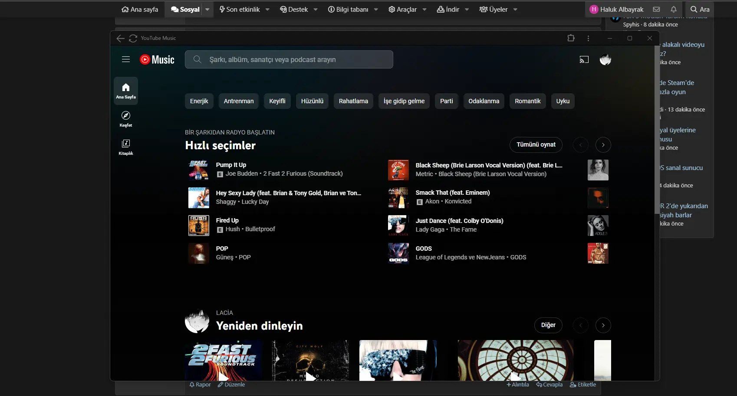The width and height of the screenshot is (737, 396).
Task: Select the Romantik mood chip
Action: pyautogui.click(x=528, y=101)
